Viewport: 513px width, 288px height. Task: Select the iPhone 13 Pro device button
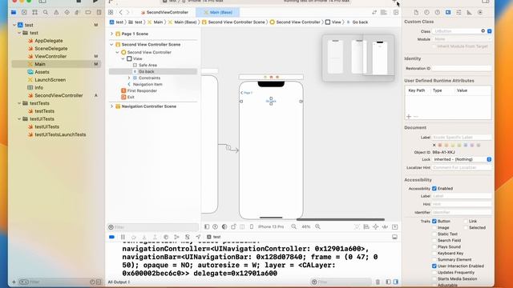pos(271,226)
